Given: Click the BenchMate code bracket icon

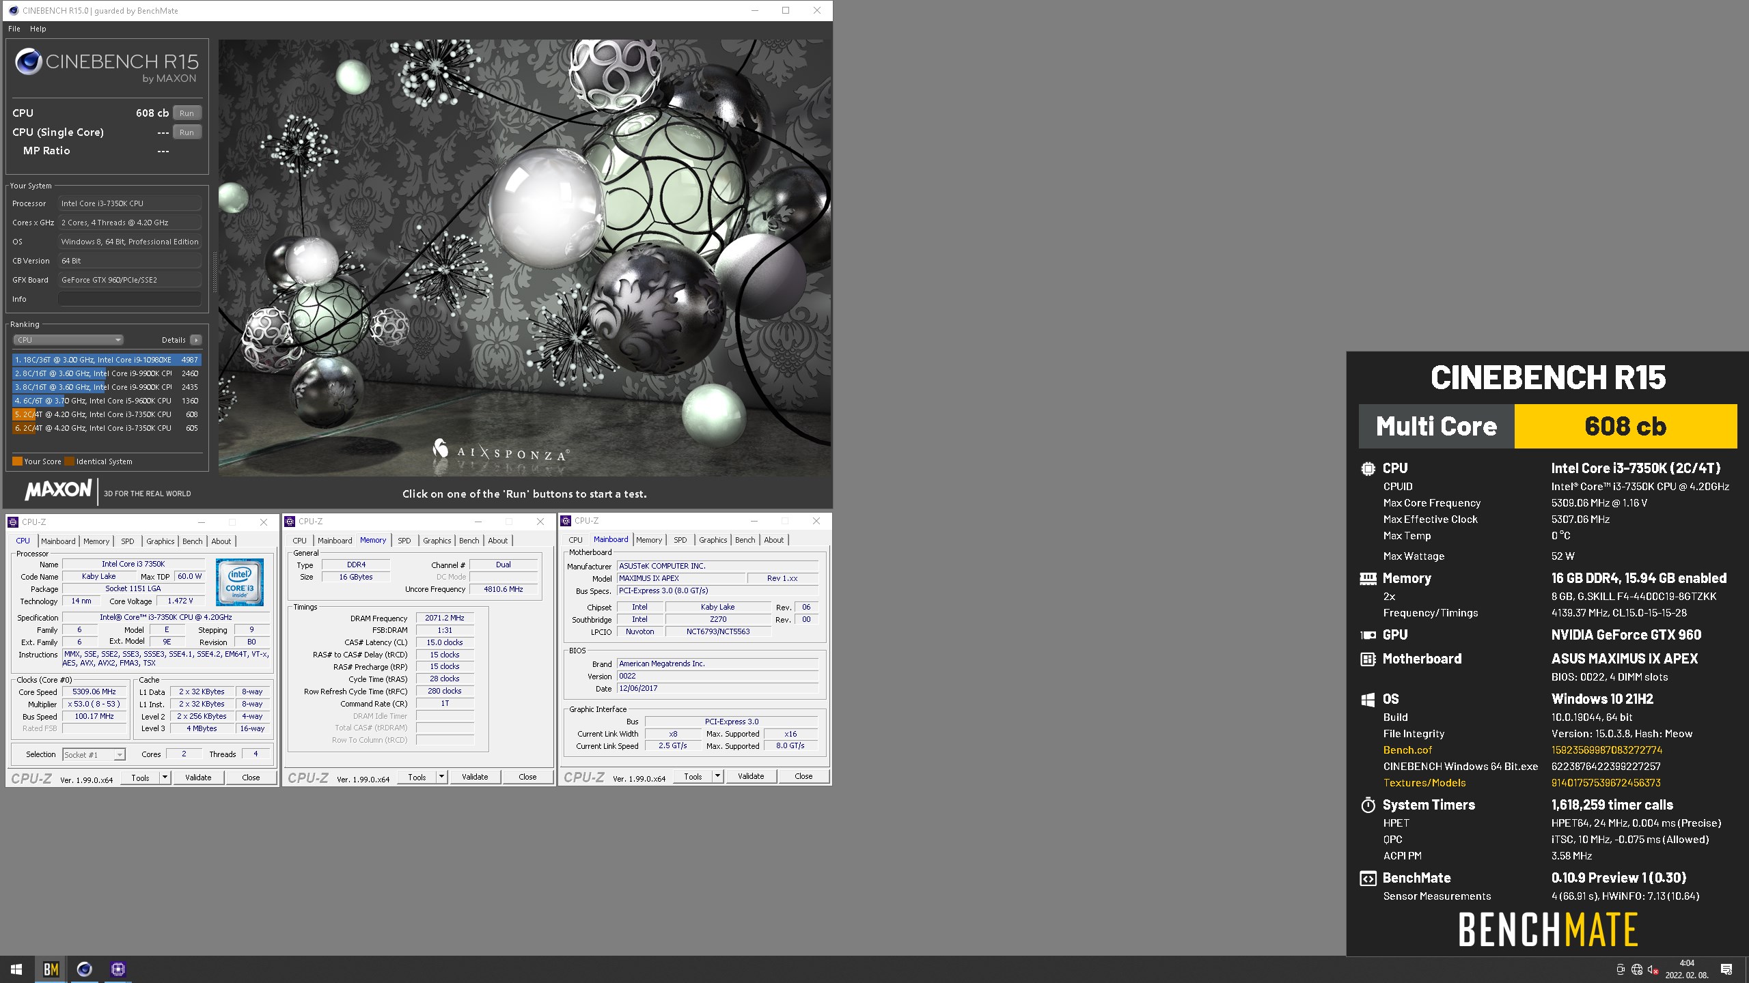Looking at the screenshot, I should [1368, 879].
